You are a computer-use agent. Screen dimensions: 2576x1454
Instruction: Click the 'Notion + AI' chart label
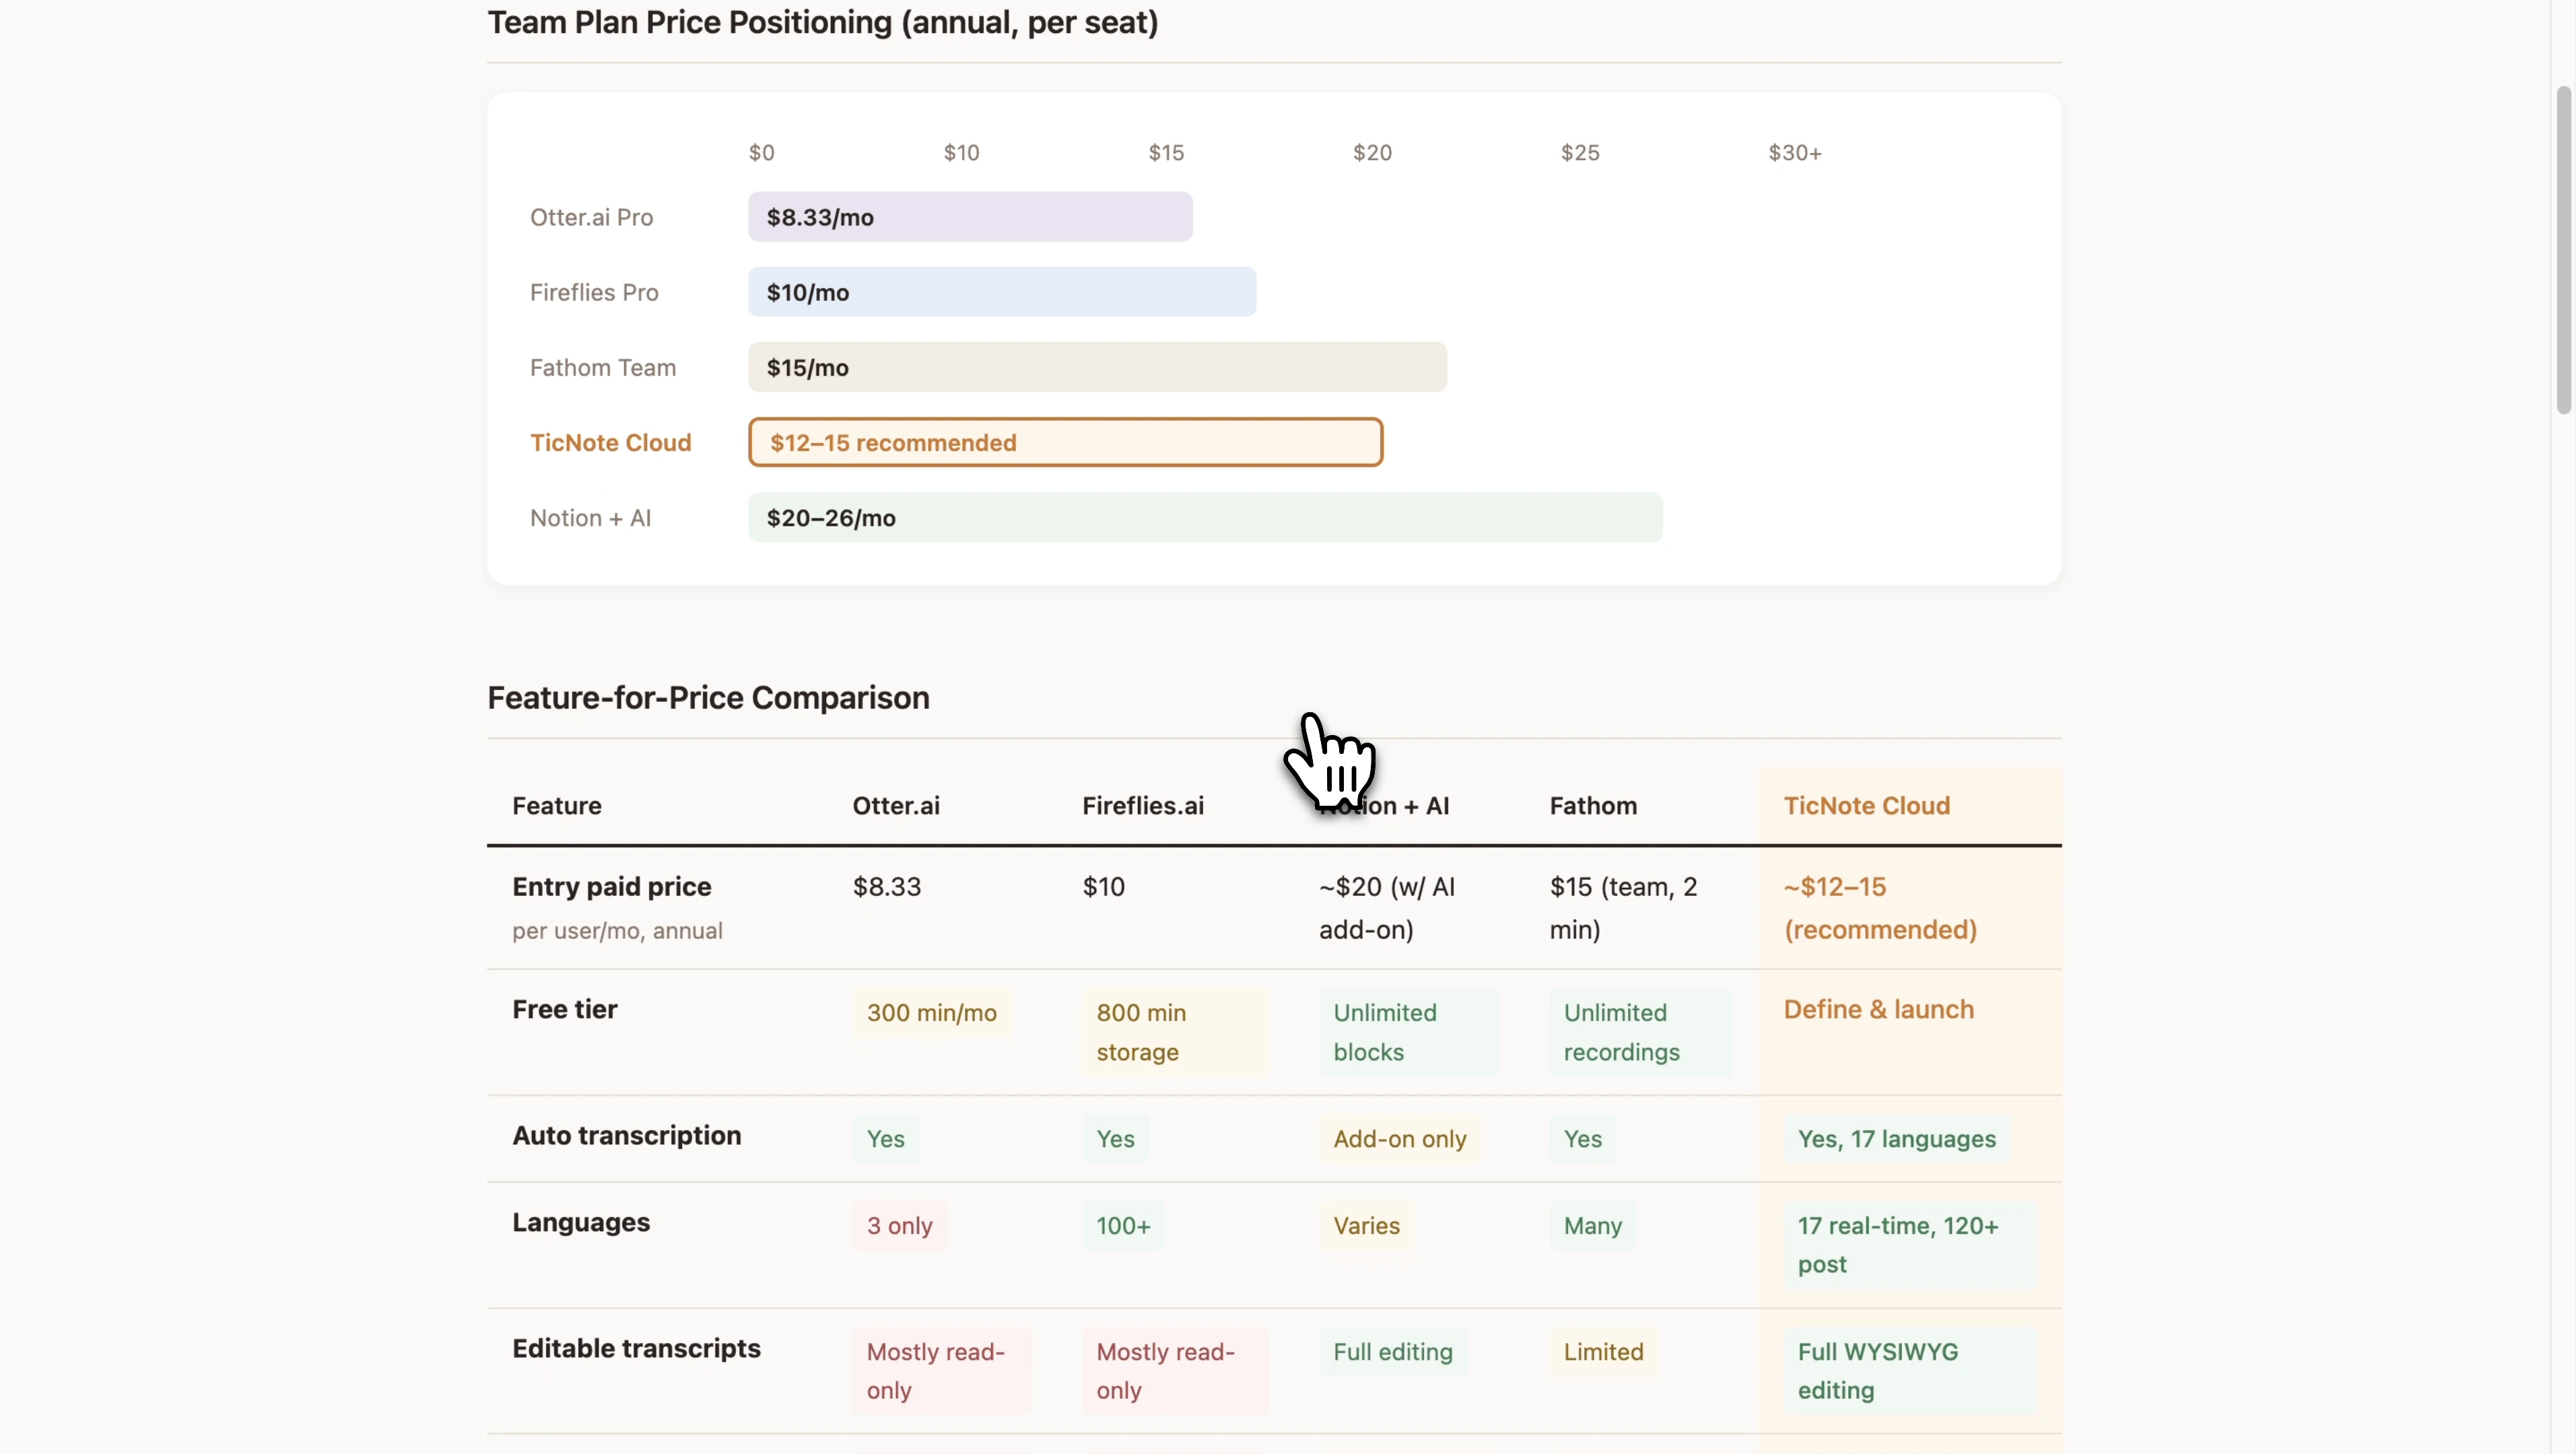[590, 517]
